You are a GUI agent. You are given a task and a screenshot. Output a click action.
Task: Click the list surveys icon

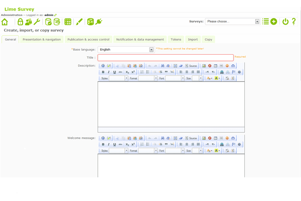pos(265,22)
